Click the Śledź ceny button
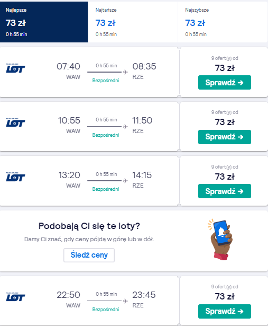The height and width of the screenshot is (326, 268). (89, 255)
